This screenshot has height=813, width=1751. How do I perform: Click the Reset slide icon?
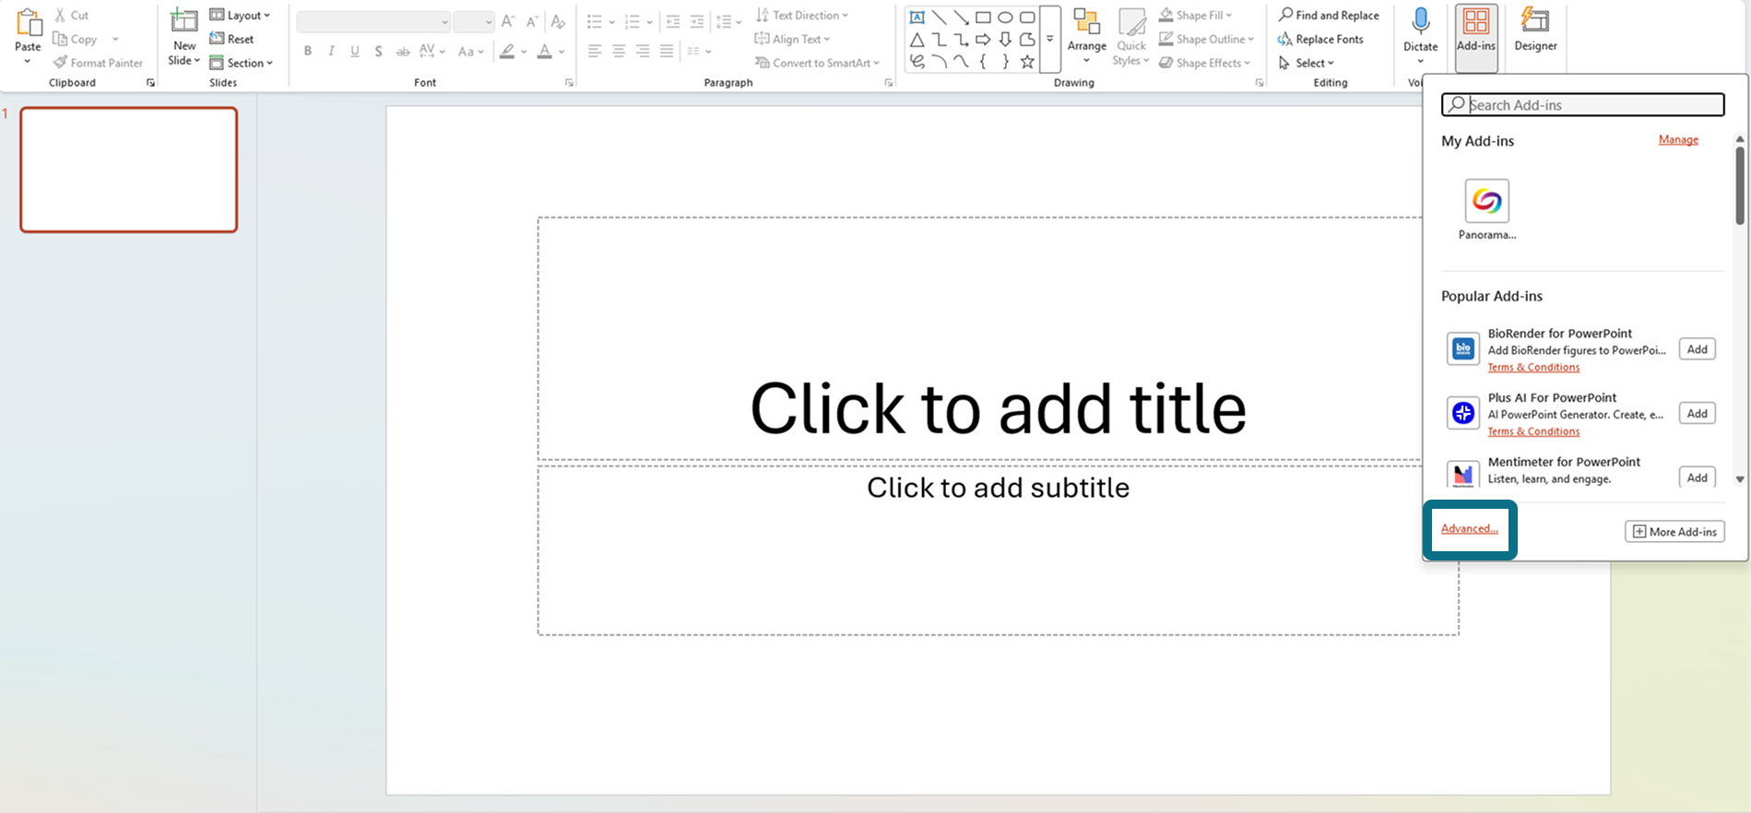(x=217, y=39)
